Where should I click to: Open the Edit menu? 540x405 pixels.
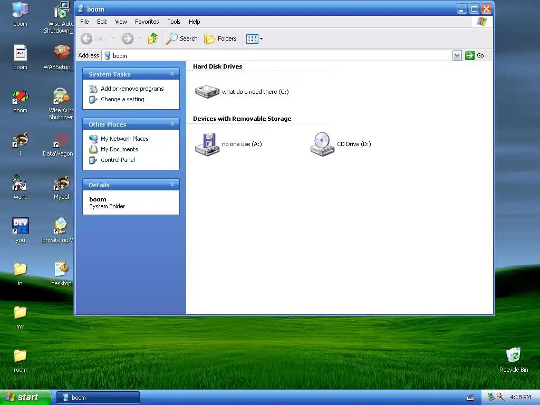[x=102, y=22]
